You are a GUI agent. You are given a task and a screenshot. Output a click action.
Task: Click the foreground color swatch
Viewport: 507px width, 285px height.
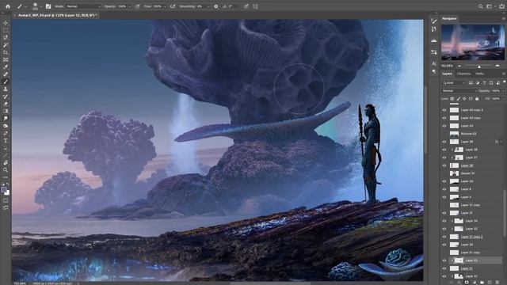coord(4,190)
